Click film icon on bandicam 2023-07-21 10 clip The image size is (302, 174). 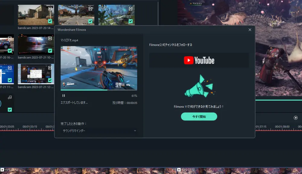(50, 38)
